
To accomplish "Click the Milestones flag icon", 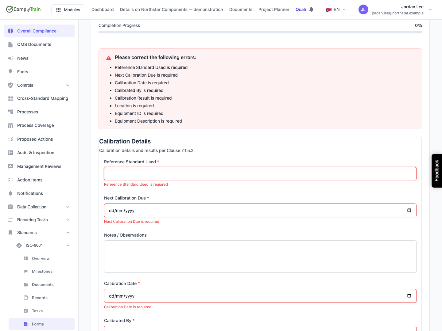I will pyautogui.click(x=26, y=272).
